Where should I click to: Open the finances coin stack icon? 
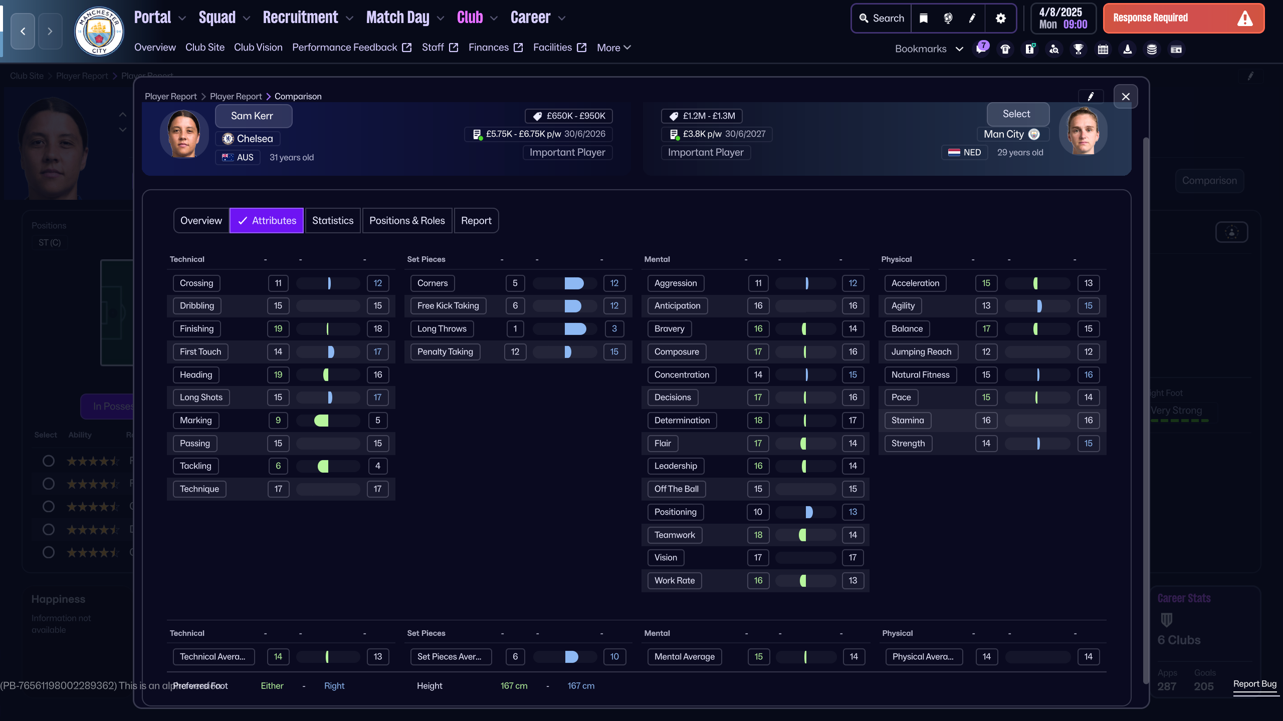(1152, 49)
